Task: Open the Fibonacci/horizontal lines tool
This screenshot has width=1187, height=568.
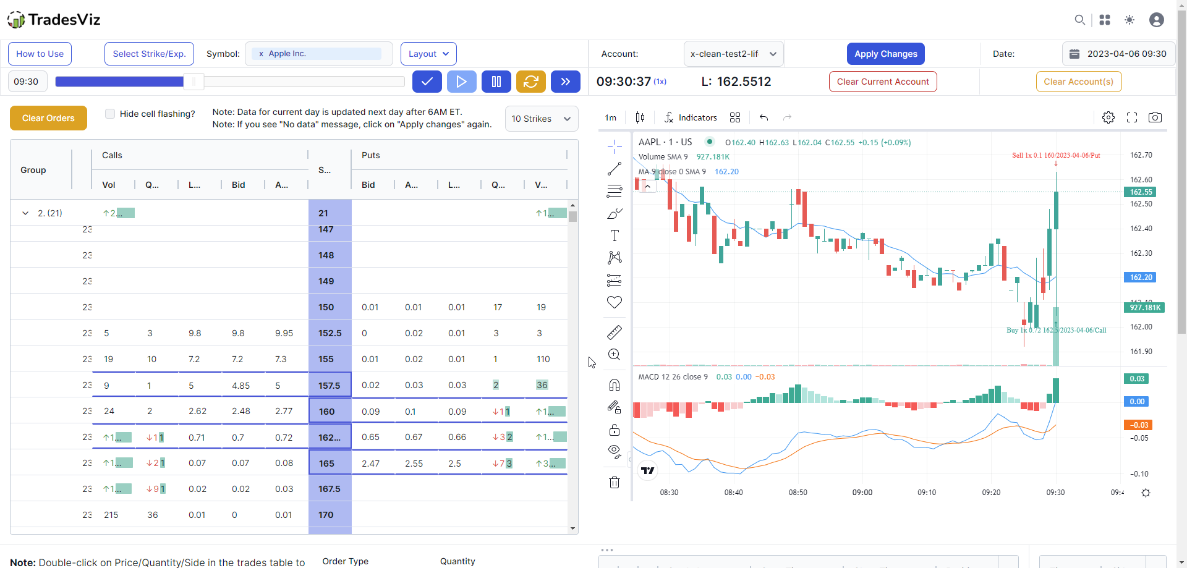Action: tap(614, 191)
